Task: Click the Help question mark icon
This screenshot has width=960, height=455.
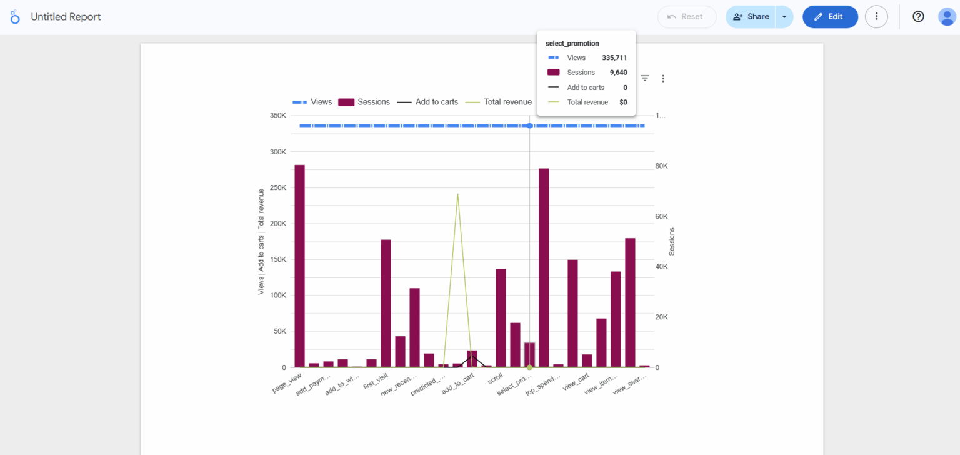Action: click(918, 16)
